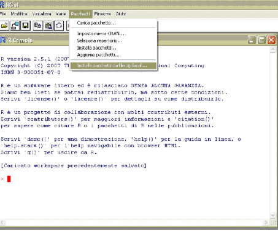This screenshot has width=278, height=231.
Task: Click the red console prompt cursor
Action: (9, 179)
